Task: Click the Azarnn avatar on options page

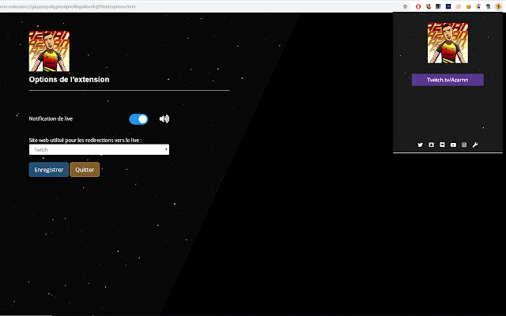Action: (49, 51)
